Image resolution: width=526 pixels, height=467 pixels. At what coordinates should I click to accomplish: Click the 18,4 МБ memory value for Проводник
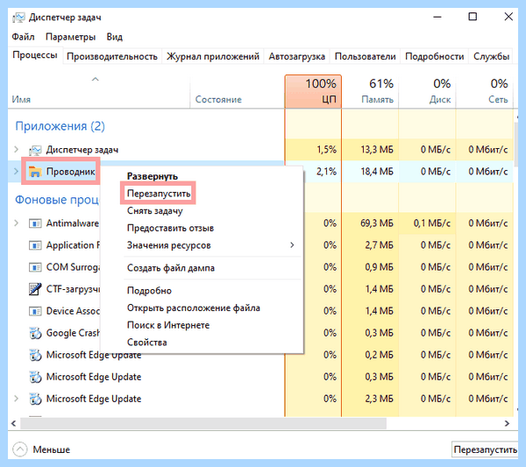click(x=377, y=172)
